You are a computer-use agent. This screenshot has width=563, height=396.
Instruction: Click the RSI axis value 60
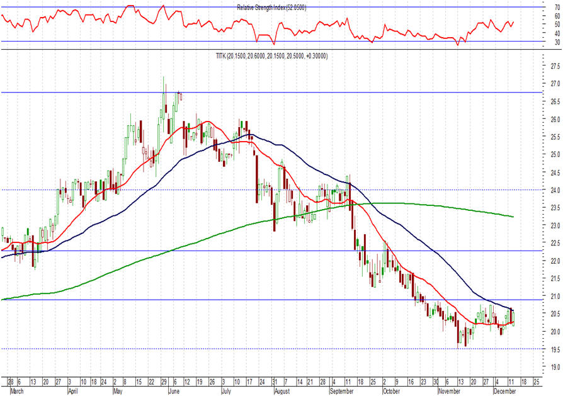coord(557,16)
